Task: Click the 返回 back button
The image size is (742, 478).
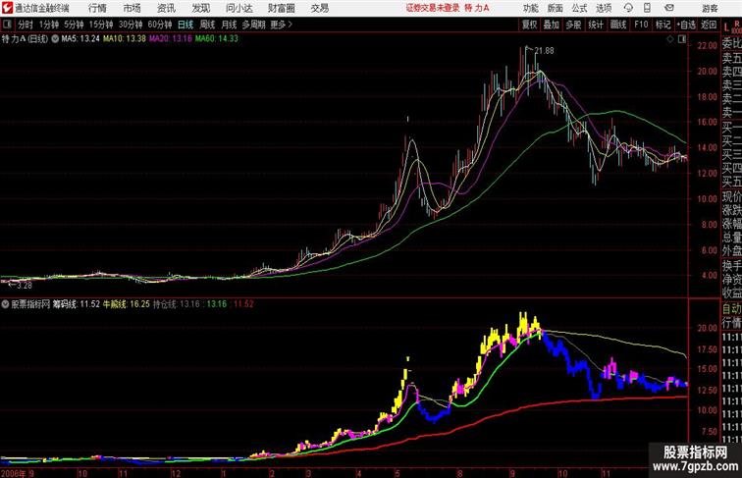Action: (709, 25)
